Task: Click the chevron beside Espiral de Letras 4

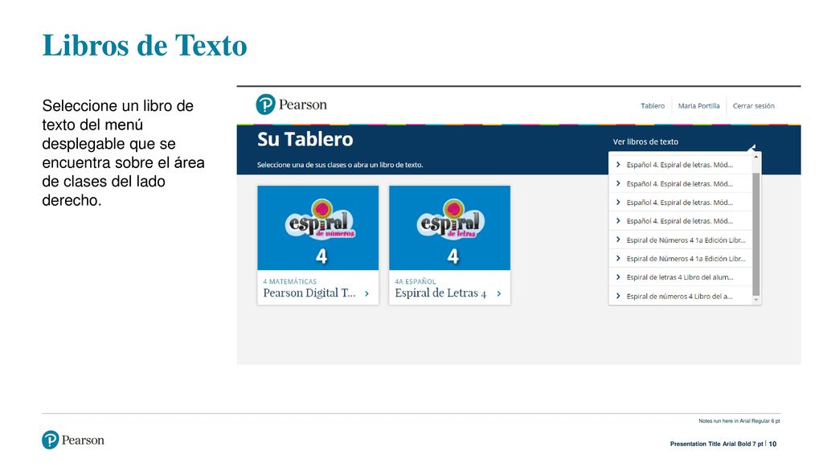Action: (498, 293)
